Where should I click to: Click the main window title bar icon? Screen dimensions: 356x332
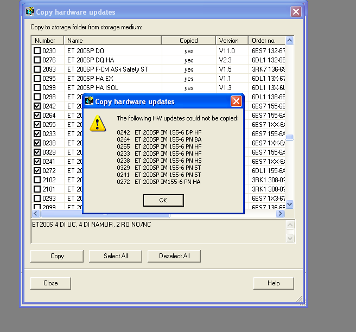tap(30, 11)
